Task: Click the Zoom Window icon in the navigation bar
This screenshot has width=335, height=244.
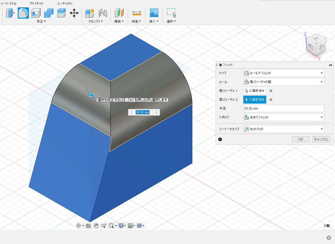Action: 111,226
